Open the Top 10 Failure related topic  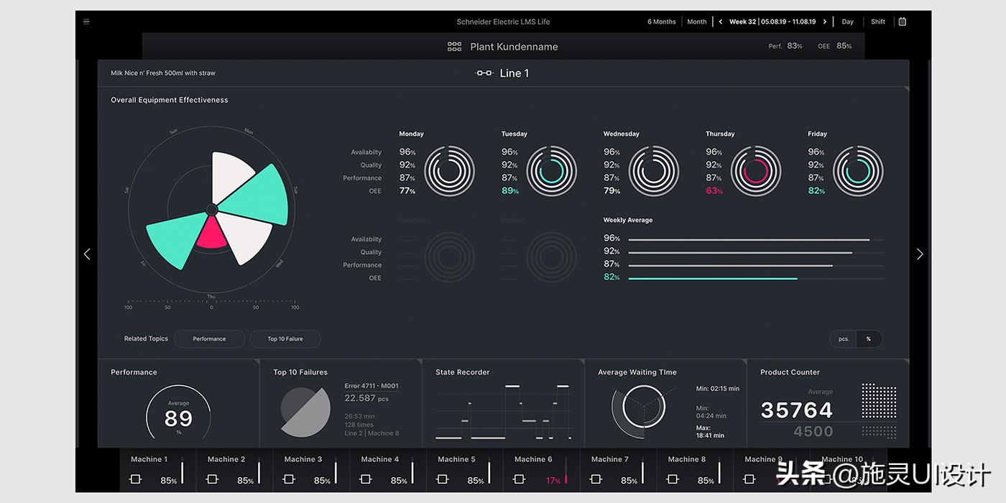click(x=285, y=339)
